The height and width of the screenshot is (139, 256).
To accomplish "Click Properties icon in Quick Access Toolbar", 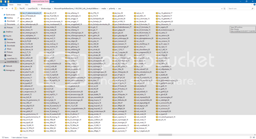I will click(5, 2).
